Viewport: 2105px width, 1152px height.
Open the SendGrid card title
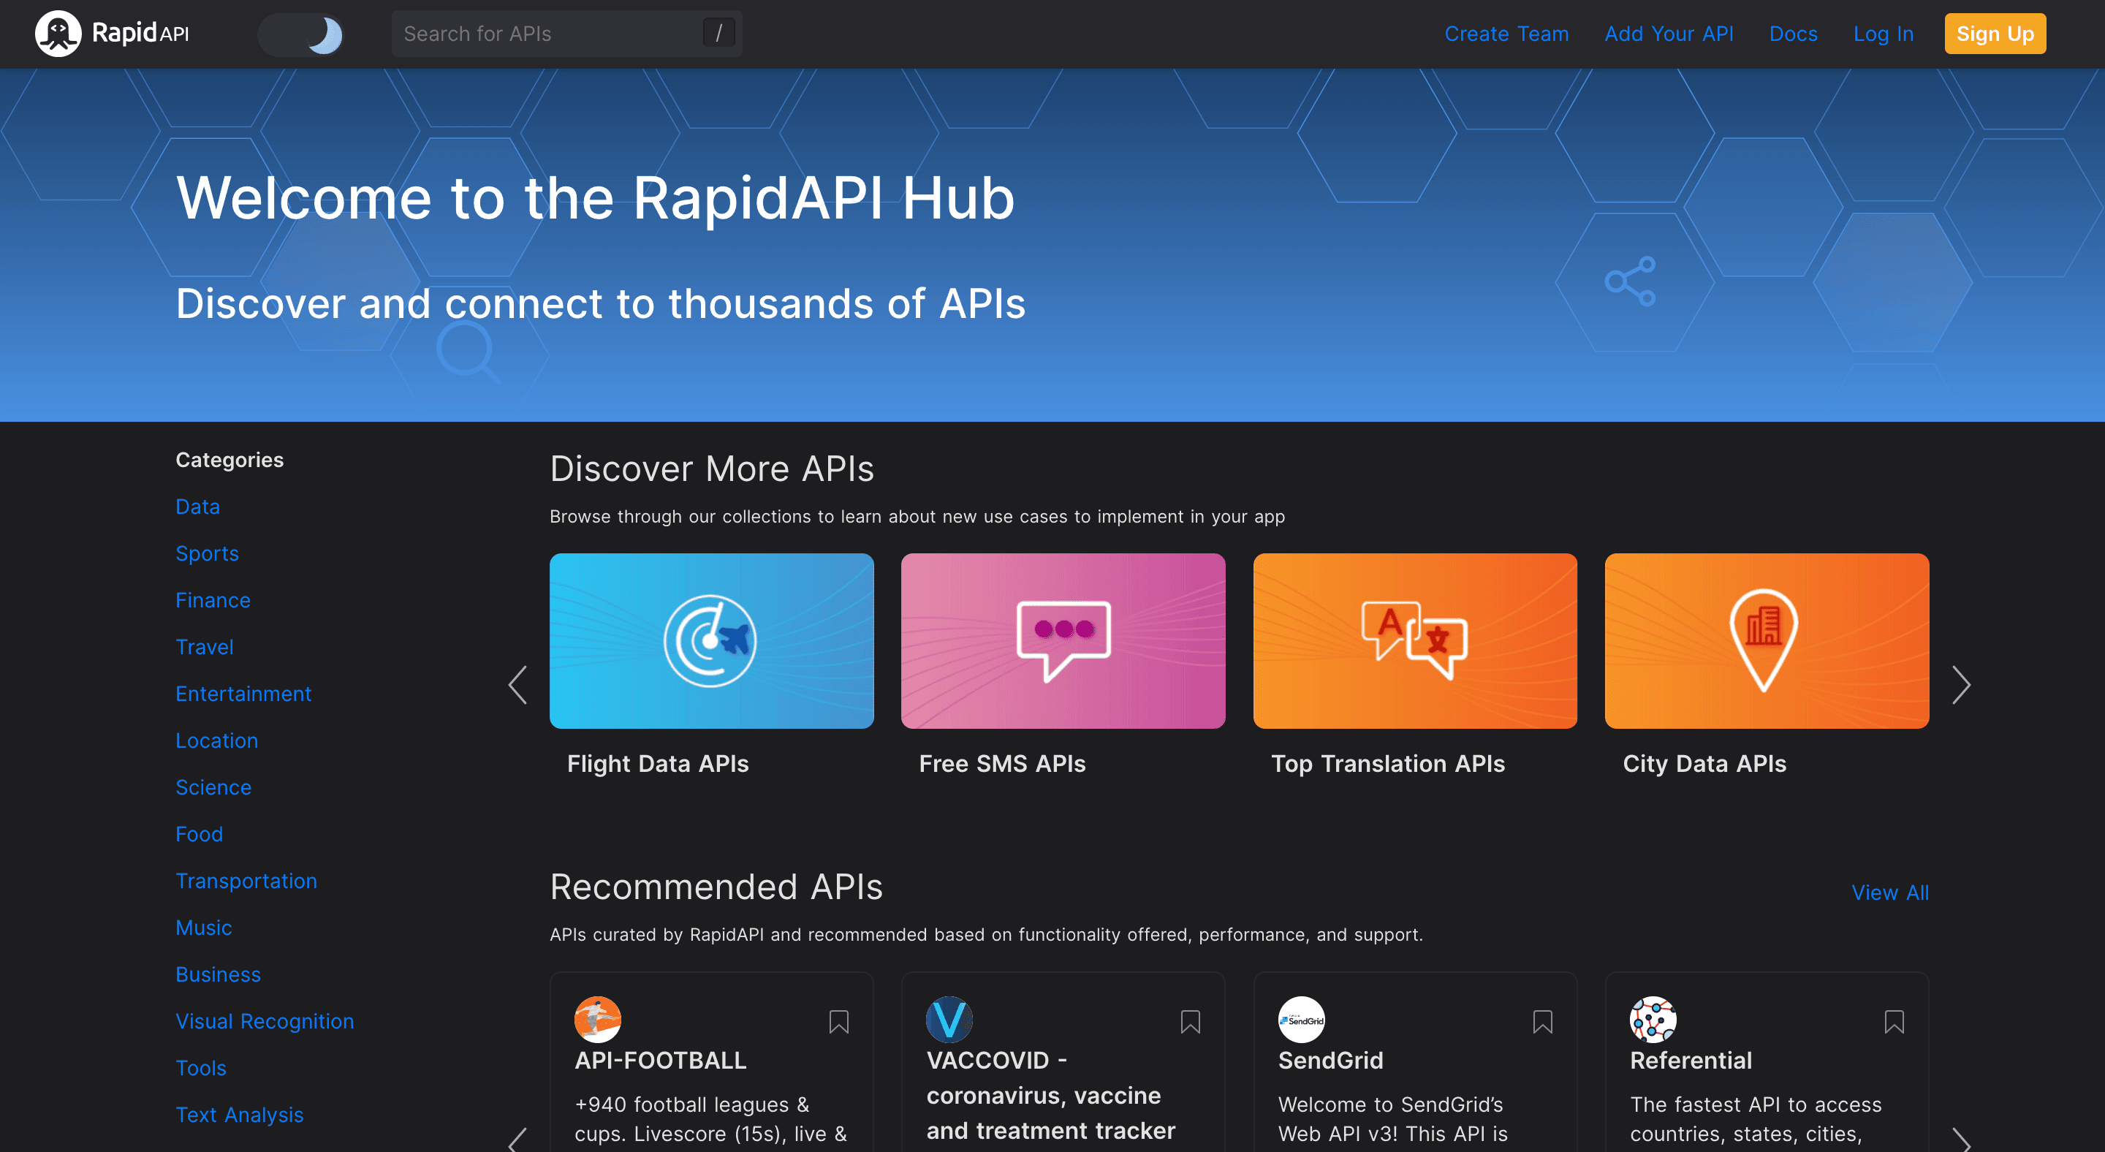(x=1330, y=1061)
